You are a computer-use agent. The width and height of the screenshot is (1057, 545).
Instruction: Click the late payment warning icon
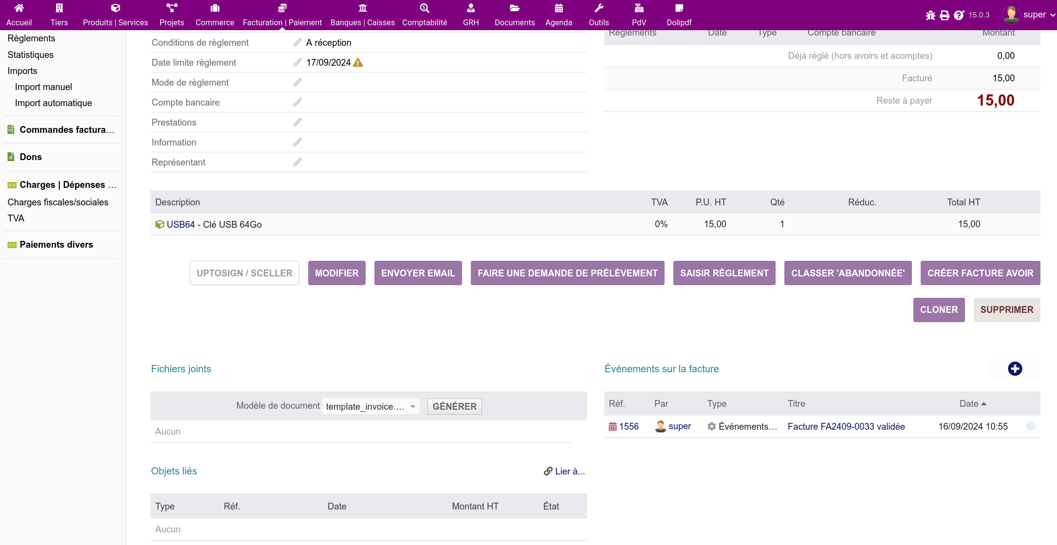(358, 62)
